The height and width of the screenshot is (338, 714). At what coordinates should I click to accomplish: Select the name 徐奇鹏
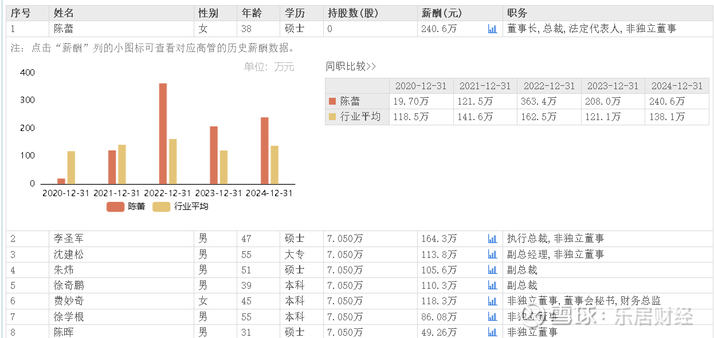[x=69, y=285]
